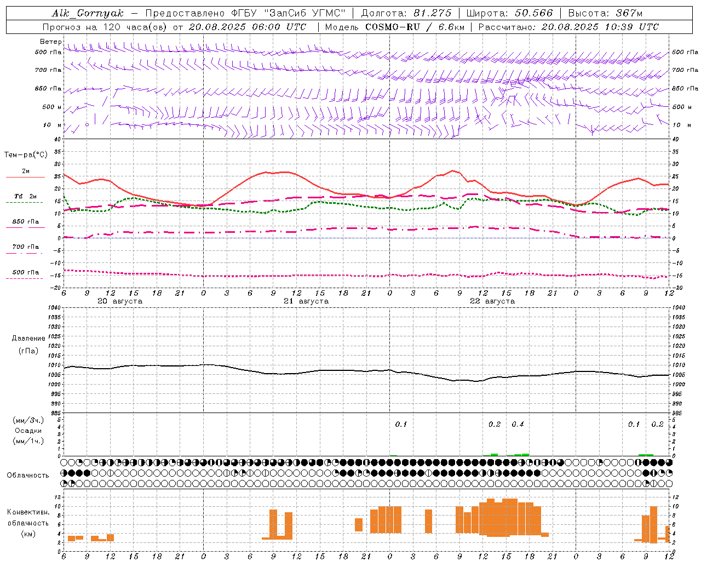This screenshot has height=561, width=701.
Task: Click the 'Высота: 367м' elevation value
Action: 605,13
